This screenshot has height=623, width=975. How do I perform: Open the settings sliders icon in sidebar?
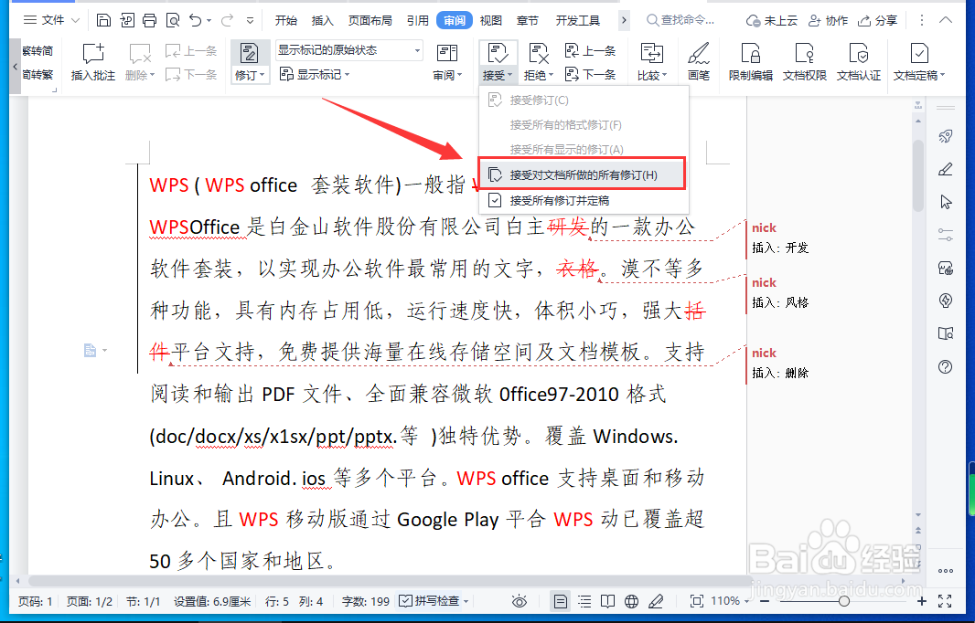(945, 235)
